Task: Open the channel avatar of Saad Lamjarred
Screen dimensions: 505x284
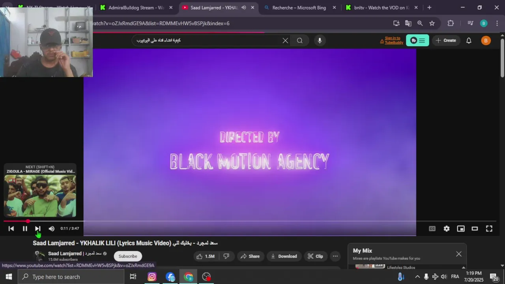Action: tap(39, 256)
